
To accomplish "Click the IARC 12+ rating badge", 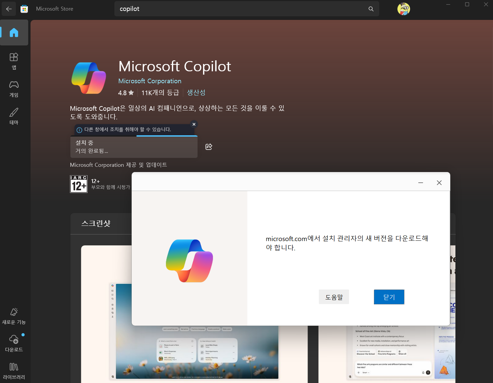I will [x=79, y=184].
